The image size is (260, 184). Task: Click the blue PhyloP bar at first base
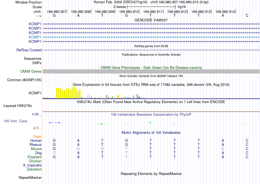tap(54, 123)
